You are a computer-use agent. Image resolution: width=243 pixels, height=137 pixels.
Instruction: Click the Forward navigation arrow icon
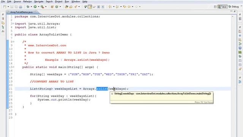(136, 7)
